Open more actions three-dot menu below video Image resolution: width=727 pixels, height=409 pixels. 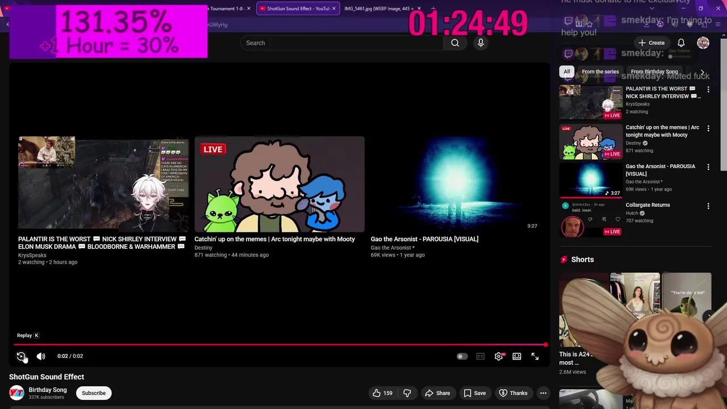point(544,393)
